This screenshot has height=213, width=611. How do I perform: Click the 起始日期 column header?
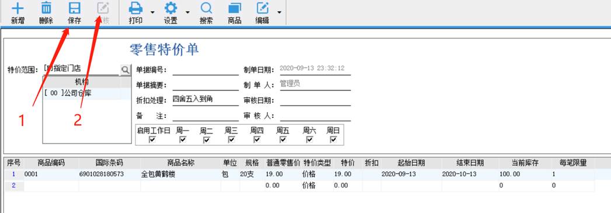pos(411,163)
